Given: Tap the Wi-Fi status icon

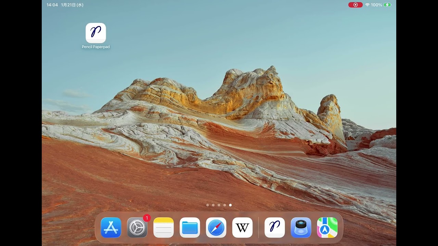Looking at the screenshot, I should click(x=367, y=5).
